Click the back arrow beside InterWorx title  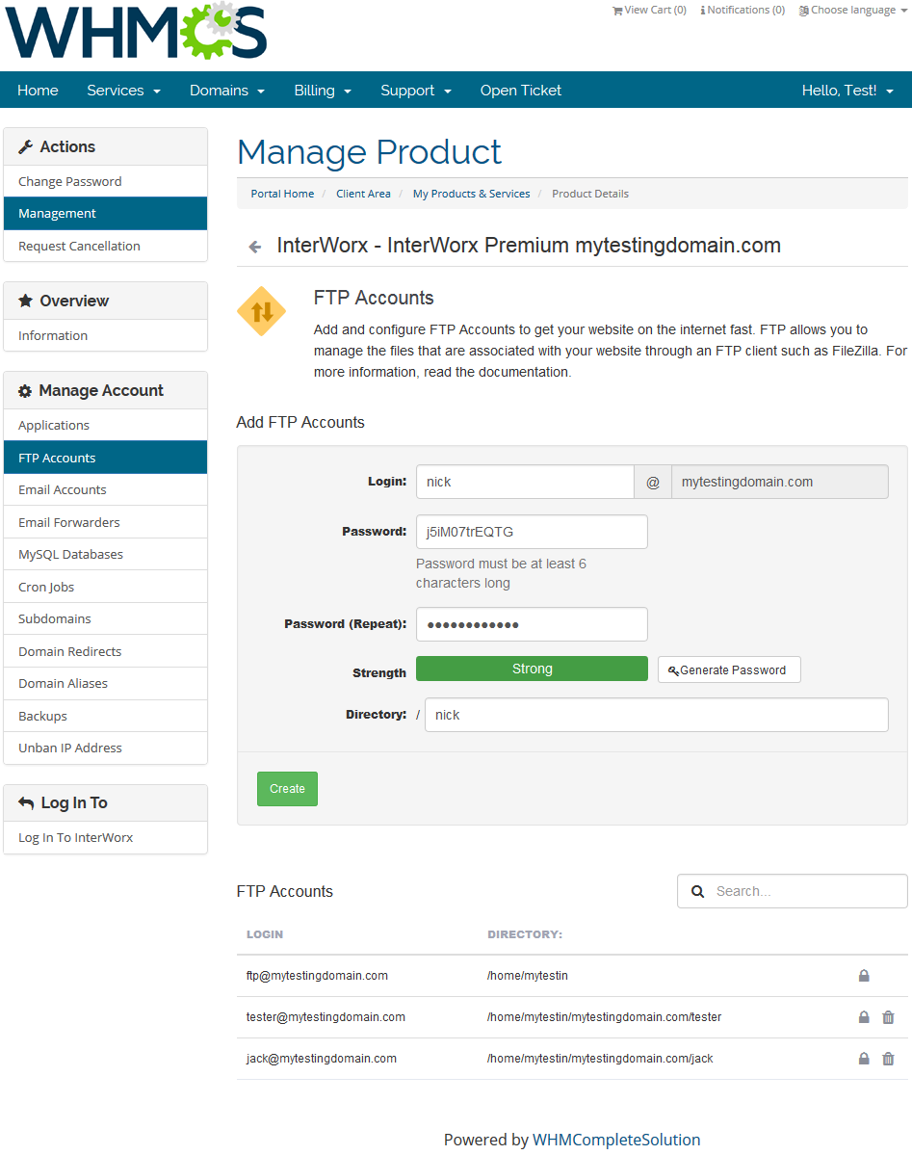[255, 247]
